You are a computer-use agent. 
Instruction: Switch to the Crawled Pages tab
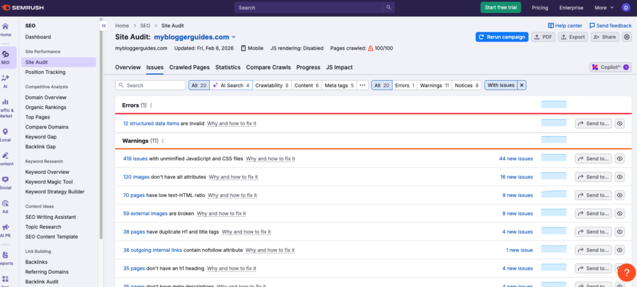click(x=189, y=67)
